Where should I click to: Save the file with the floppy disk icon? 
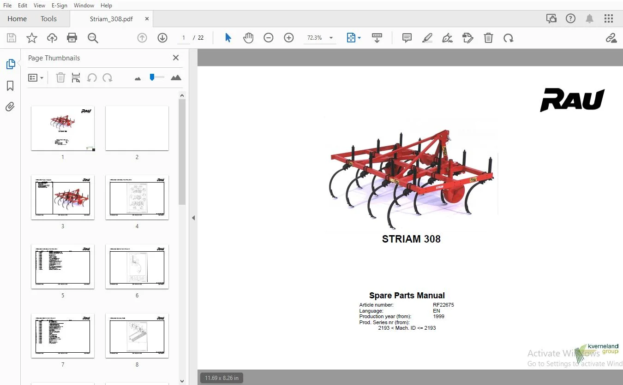pyautogui.click(x=12, y=38)
